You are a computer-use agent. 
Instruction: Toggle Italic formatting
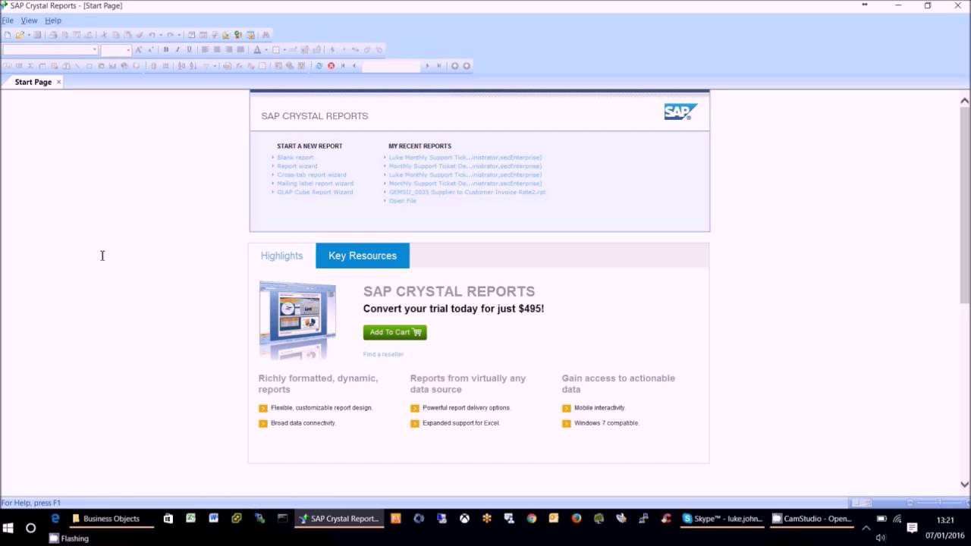178,49
